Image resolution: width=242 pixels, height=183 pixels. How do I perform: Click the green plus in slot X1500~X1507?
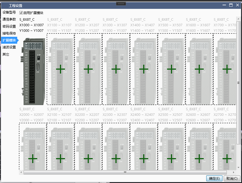171,69
